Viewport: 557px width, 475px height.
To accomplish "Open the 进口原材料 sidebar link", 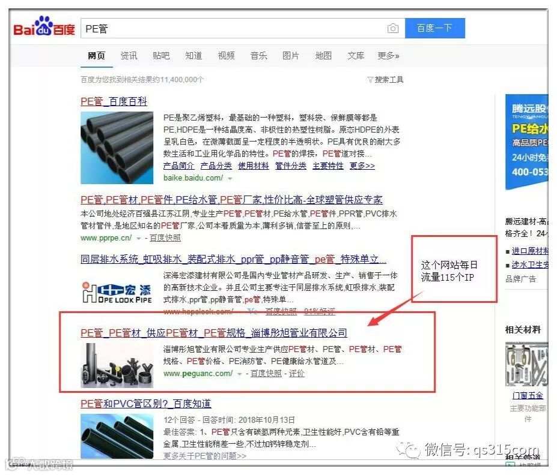I will (530, 251).
